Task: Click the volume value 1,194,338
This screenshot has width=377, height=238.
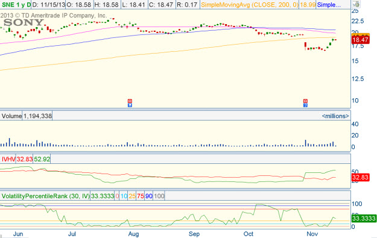Action: pos(37,116)
